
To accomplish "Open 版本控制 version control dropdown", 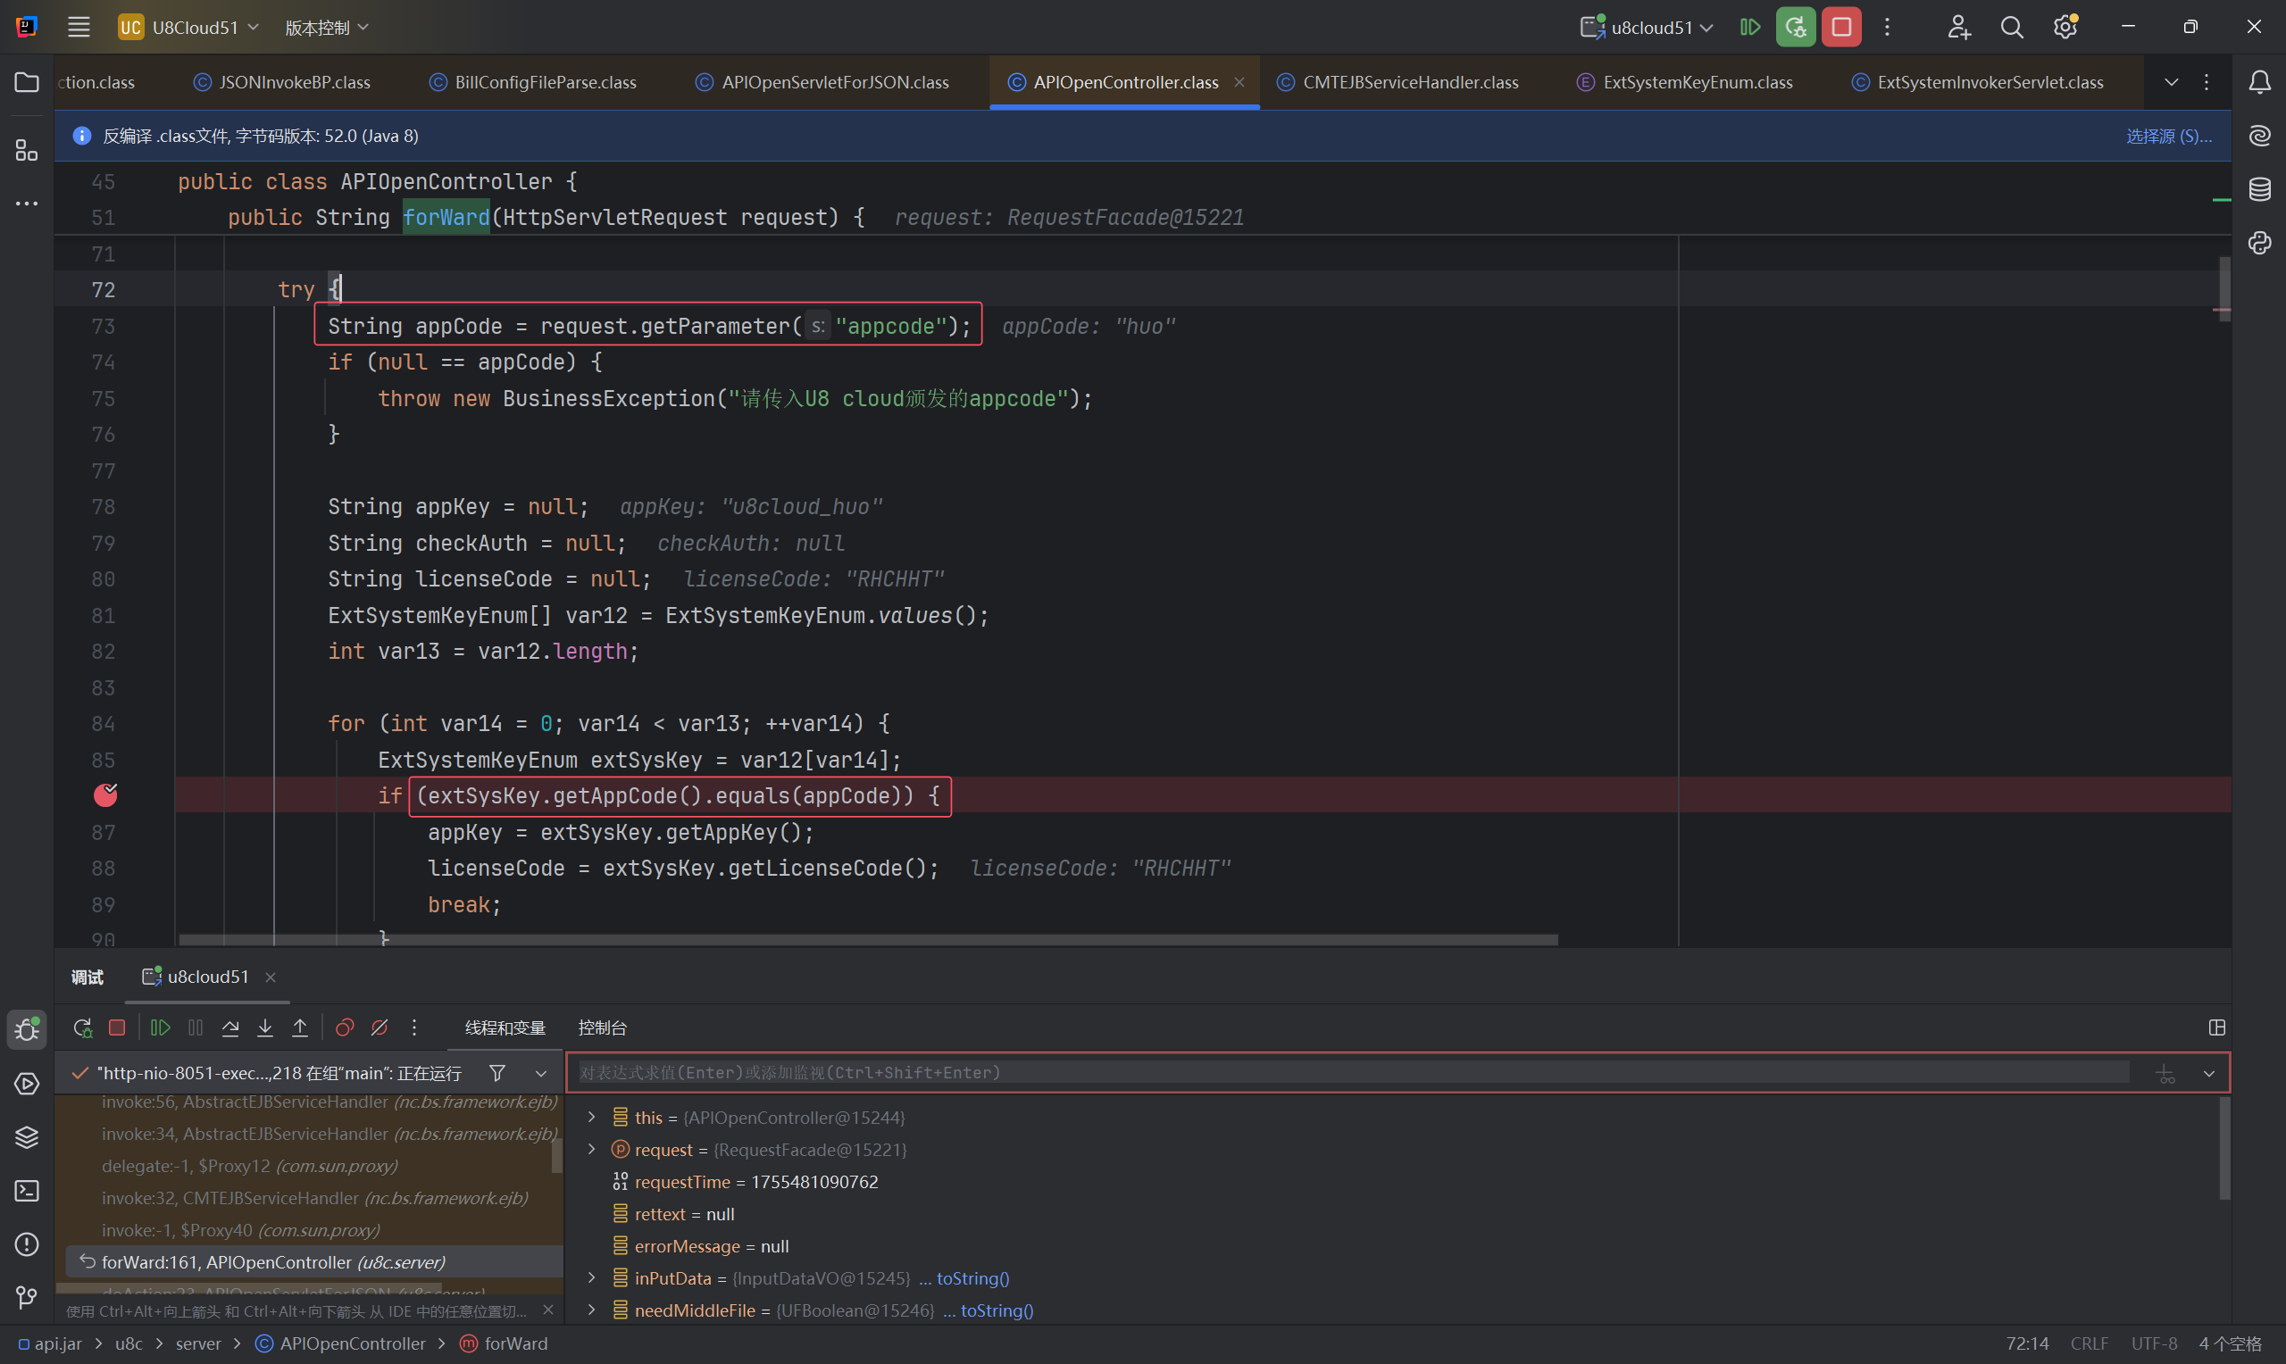I will [x=326, y=28].
